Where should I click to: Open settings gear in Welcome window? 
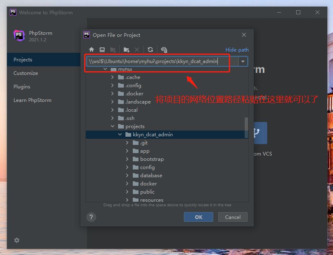click(x=17, y=240)
